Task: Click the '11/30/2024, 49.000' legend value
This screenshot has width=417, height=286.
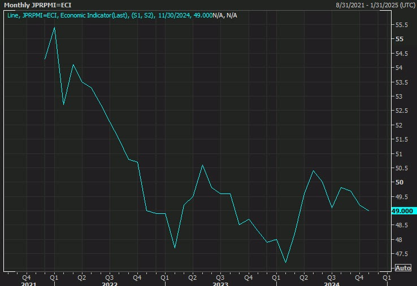Action: click(185, 15)
